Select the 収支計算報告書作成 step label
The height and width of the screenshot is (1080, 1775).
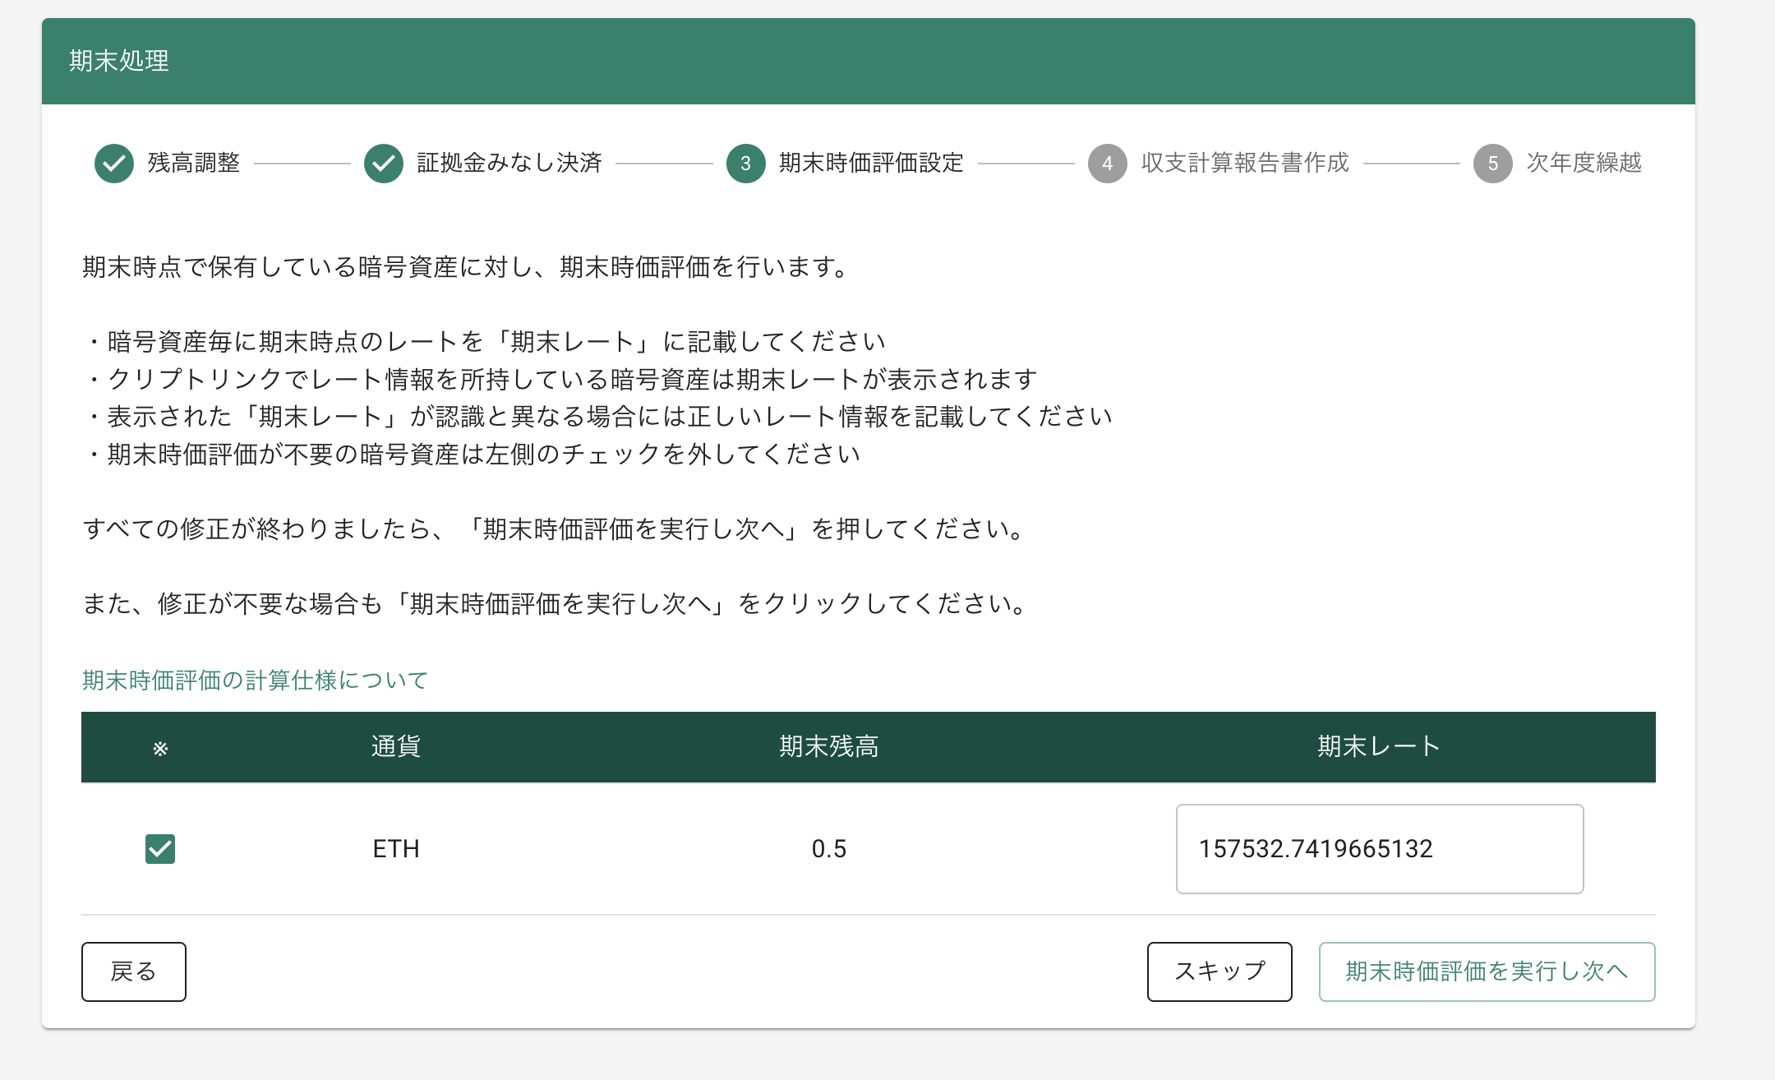1245,163
